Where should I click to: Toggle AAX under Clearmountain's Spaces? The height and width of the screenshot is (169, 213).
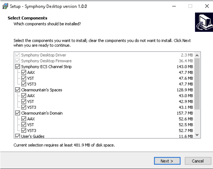(x=24, y=95)
